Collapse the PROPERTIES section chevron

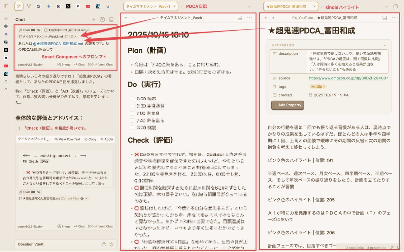point(385,45)
